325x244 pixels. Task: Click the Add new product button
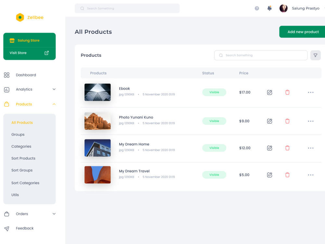[x=303, y=32]
